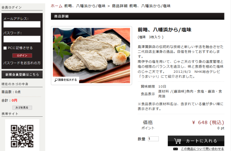
Task: Click the shopping cart icon
Action: click(x=178, y=141)
